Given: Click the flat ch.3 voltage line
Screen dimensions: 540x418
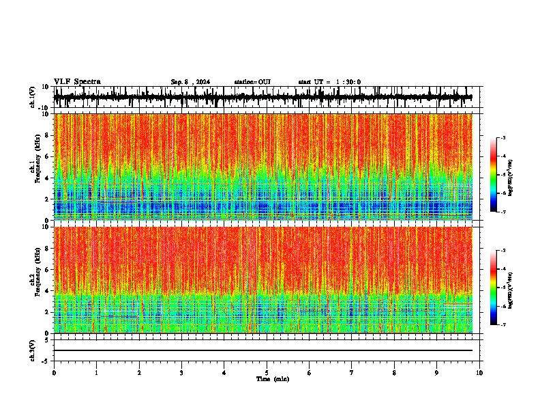Looking at the screenshot, I should (x=263, y=350).
